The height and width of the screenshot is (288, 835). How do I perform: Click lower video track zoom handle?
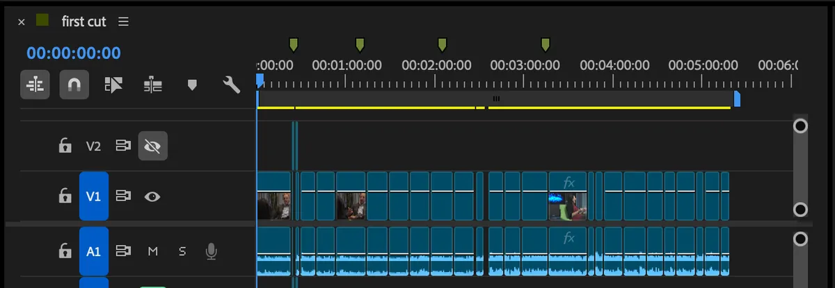[800, 210]
